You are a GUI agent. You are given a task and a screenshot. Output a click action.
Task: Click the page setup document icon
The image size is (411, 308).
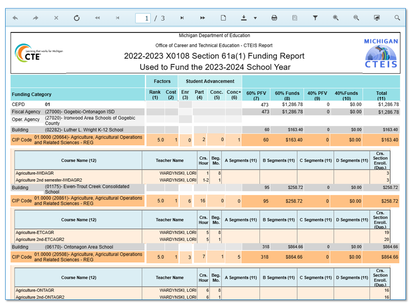(x=223, y=18)
